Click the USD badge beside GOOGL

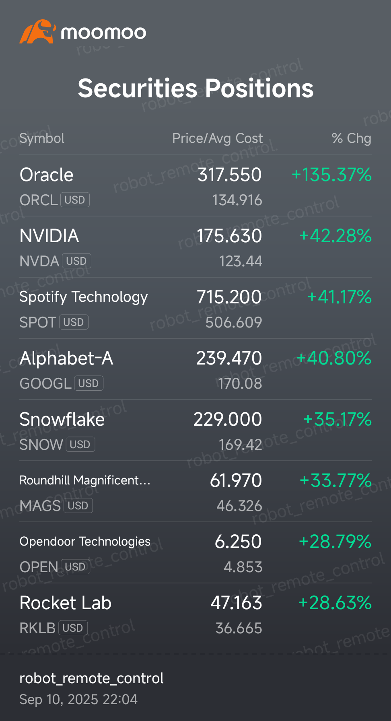[88, 383]
